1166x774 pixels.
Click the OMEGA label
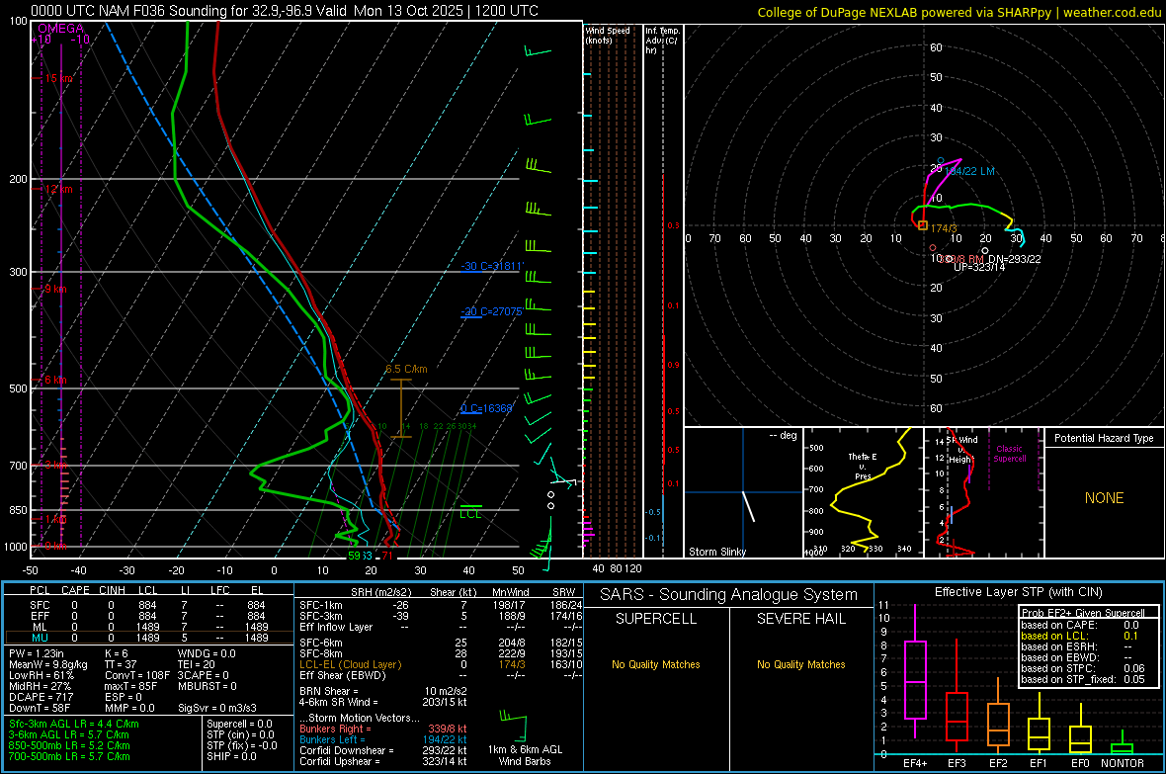pos(60,29)
